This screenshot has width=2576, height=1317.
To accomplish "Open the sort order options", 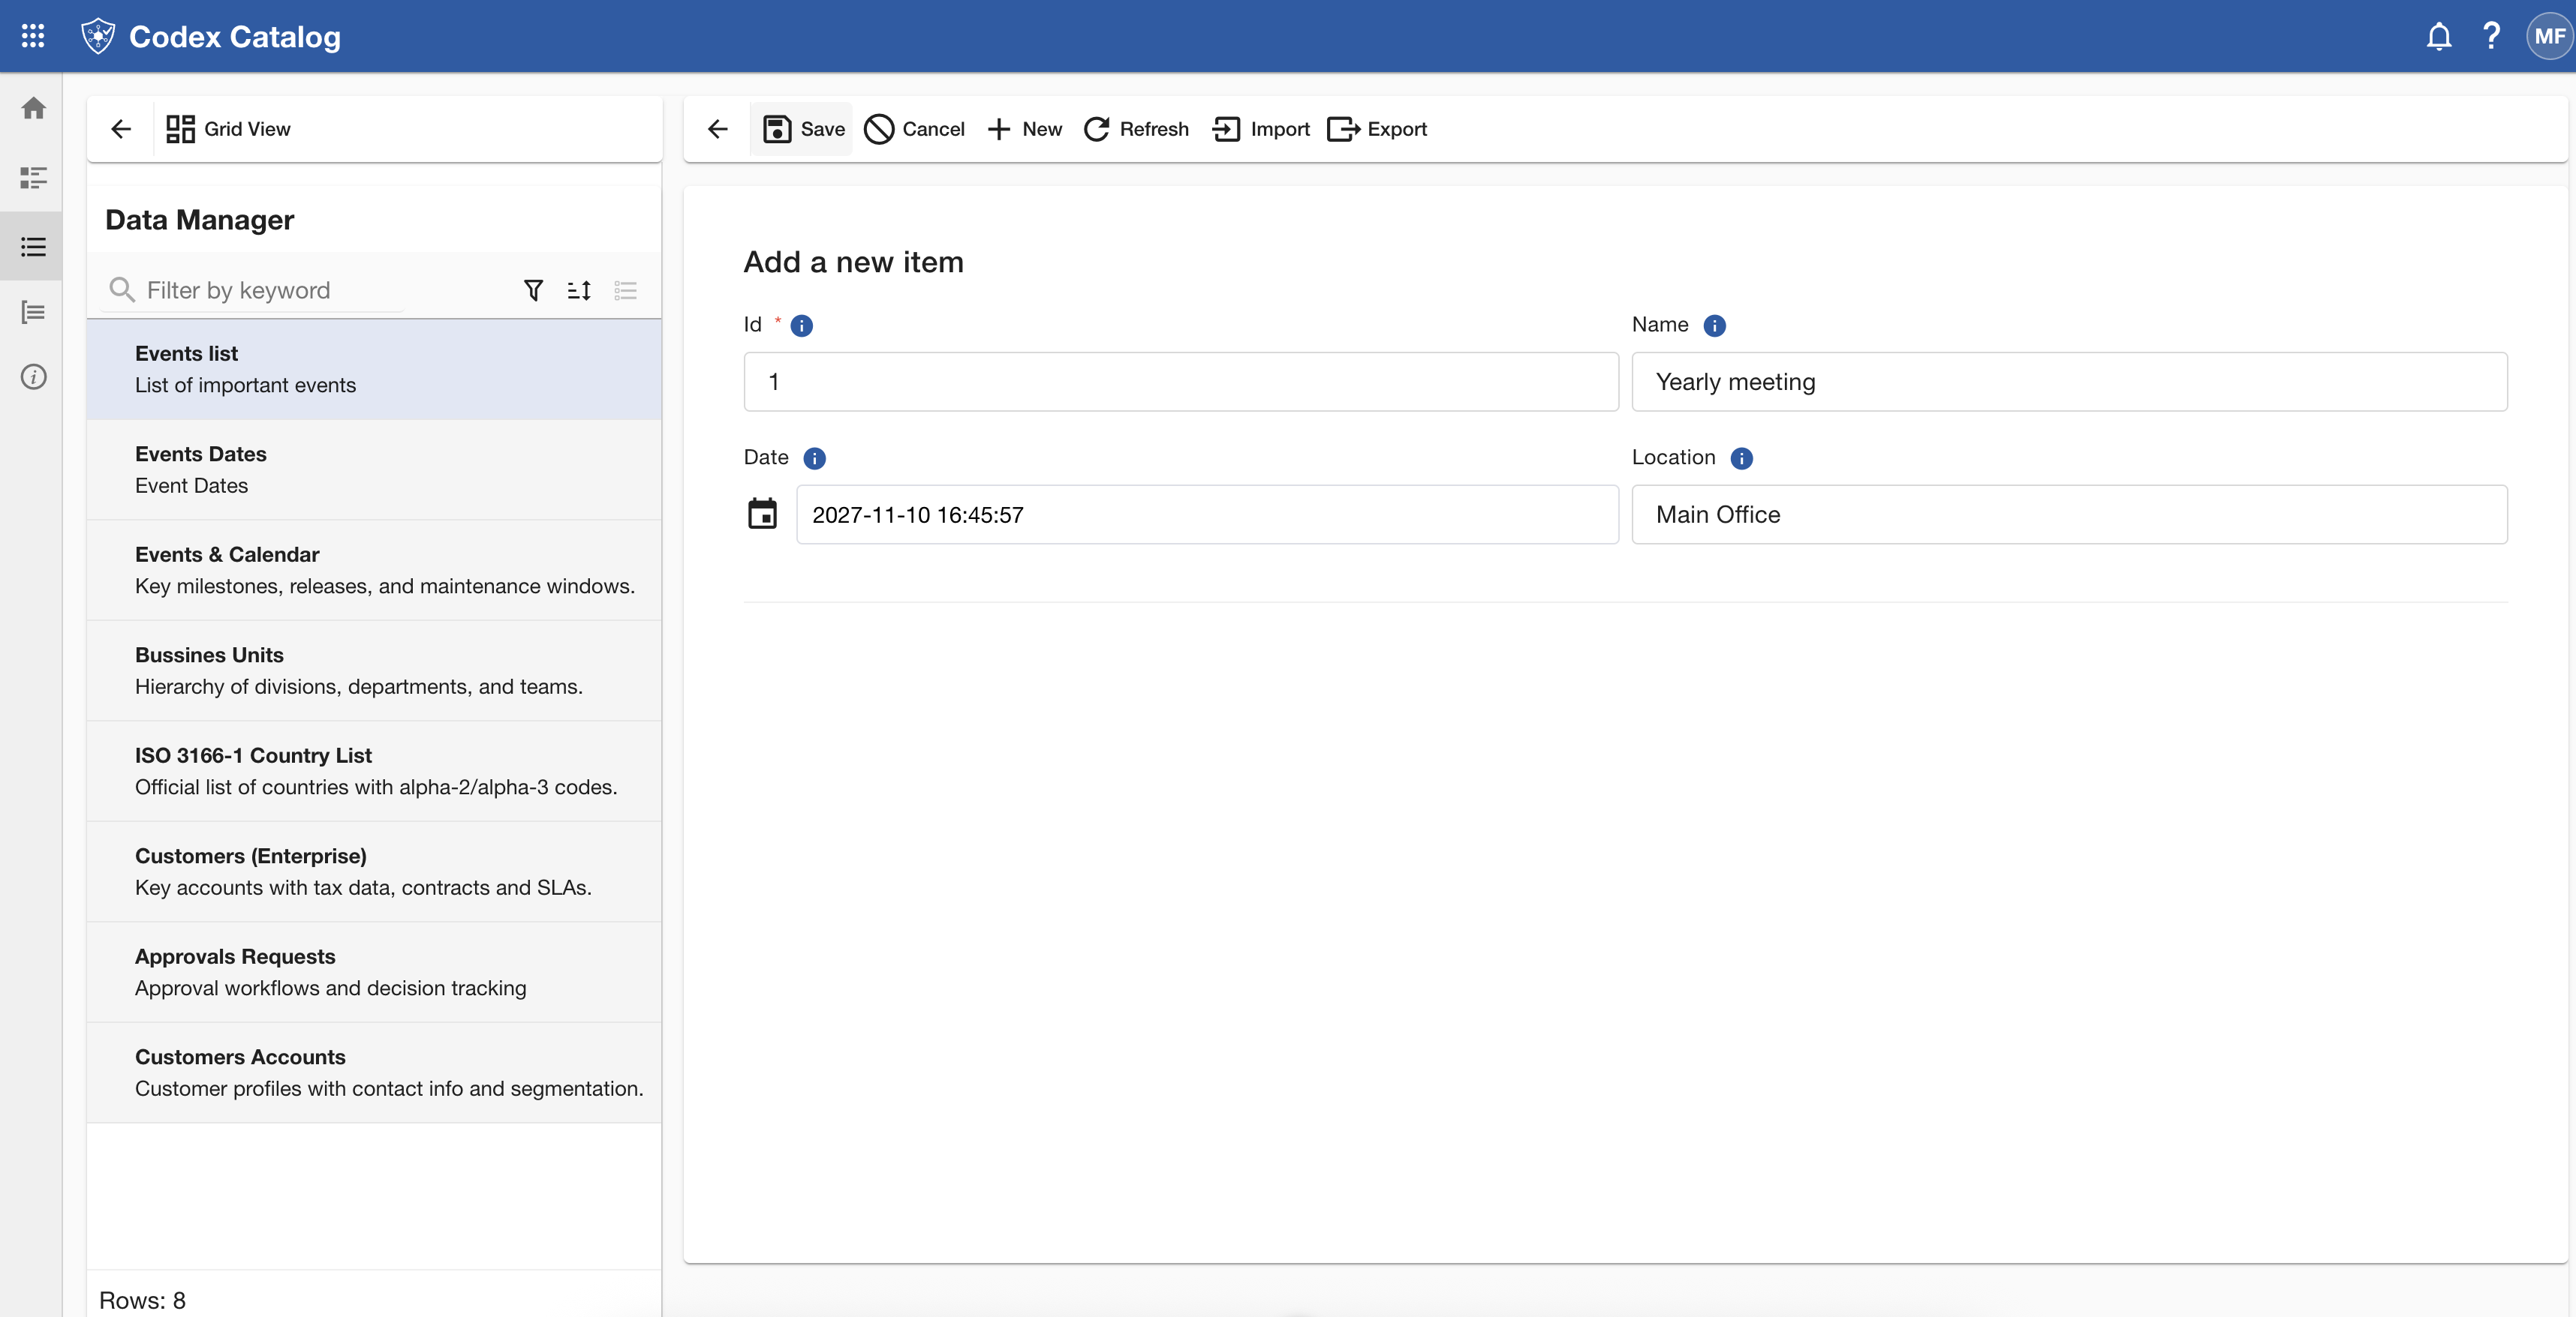I will [x=579, y=289].
